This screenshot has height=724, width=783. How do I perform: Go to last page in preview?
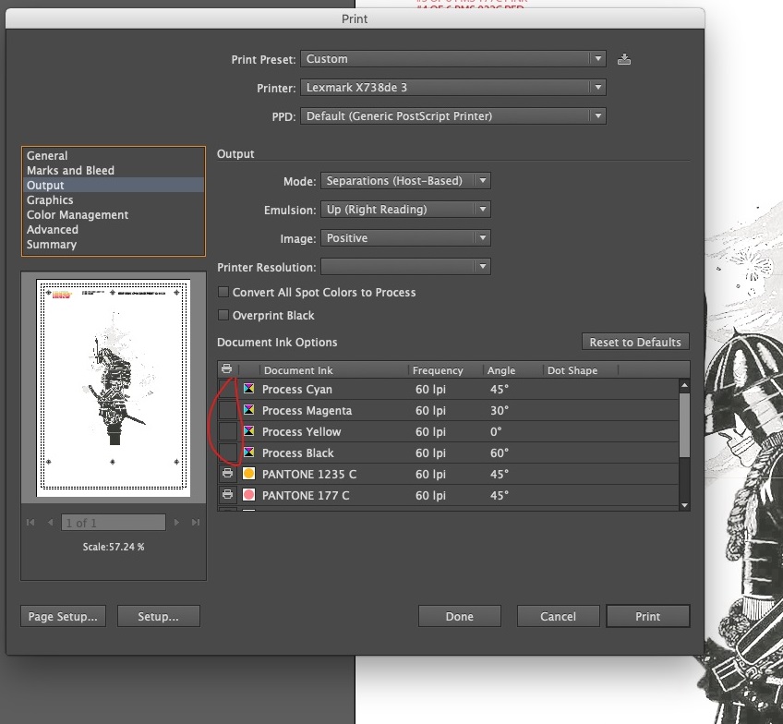pyautogui.click(x=195, y=523)
